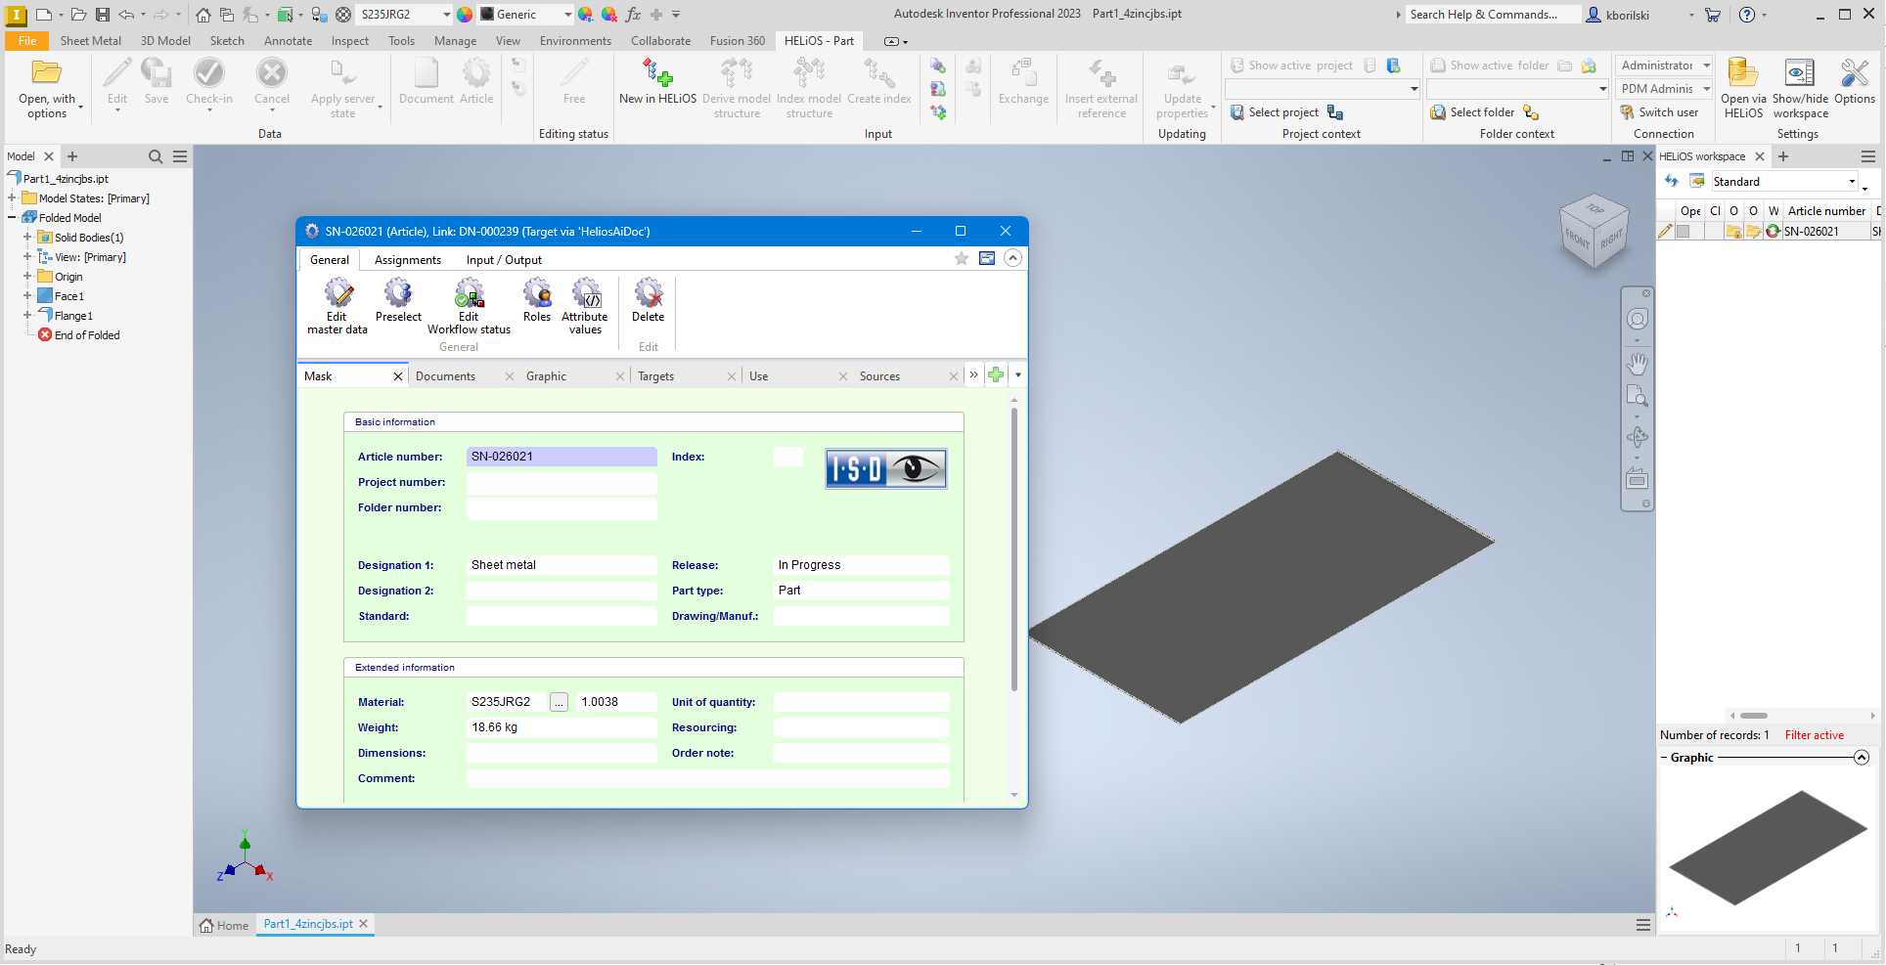
Task: Click Article number field SN-026021
Action: click(561, 457)
